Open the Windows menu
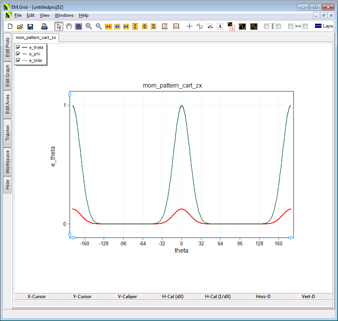This screenshot has height=321, width=338. 64,15
